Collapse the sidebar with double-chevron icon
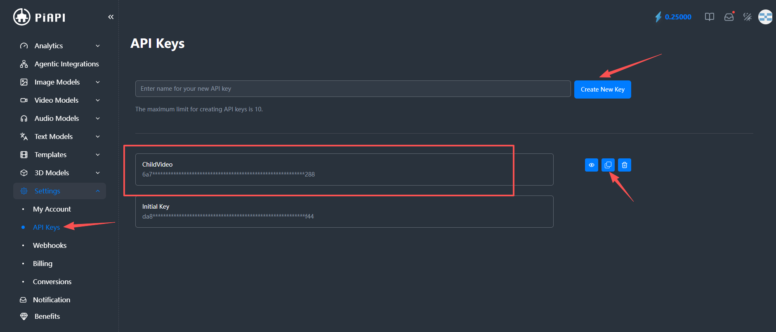The width and height of the screenshot is (776, 332). point(111,17)
